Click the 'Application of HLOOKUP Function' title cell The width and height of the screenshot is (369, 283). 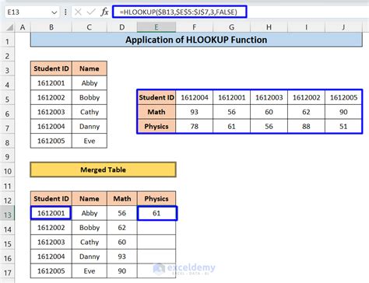pos(196,40)
